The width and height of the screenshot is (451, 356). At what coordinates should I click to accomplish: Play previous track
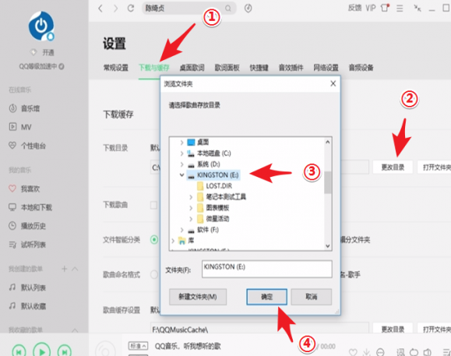pyautogui.click(x=19, y=351)
